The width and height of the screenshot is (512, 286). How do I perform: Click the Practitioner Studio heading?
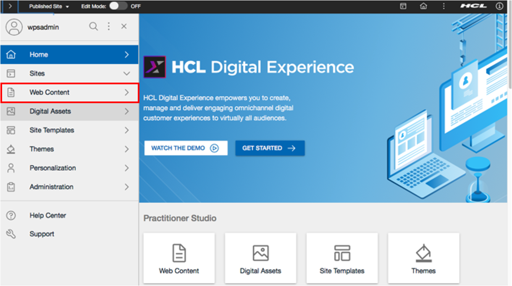pyautogui.click(x=180, y=218)
